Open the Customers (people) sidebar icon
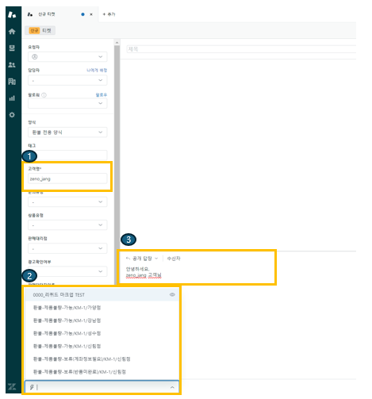 point(12,65)
